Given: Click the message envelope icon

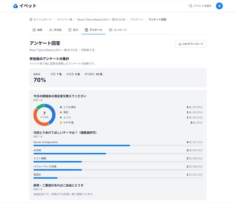Looking at the screenshot, I should 111,30.
